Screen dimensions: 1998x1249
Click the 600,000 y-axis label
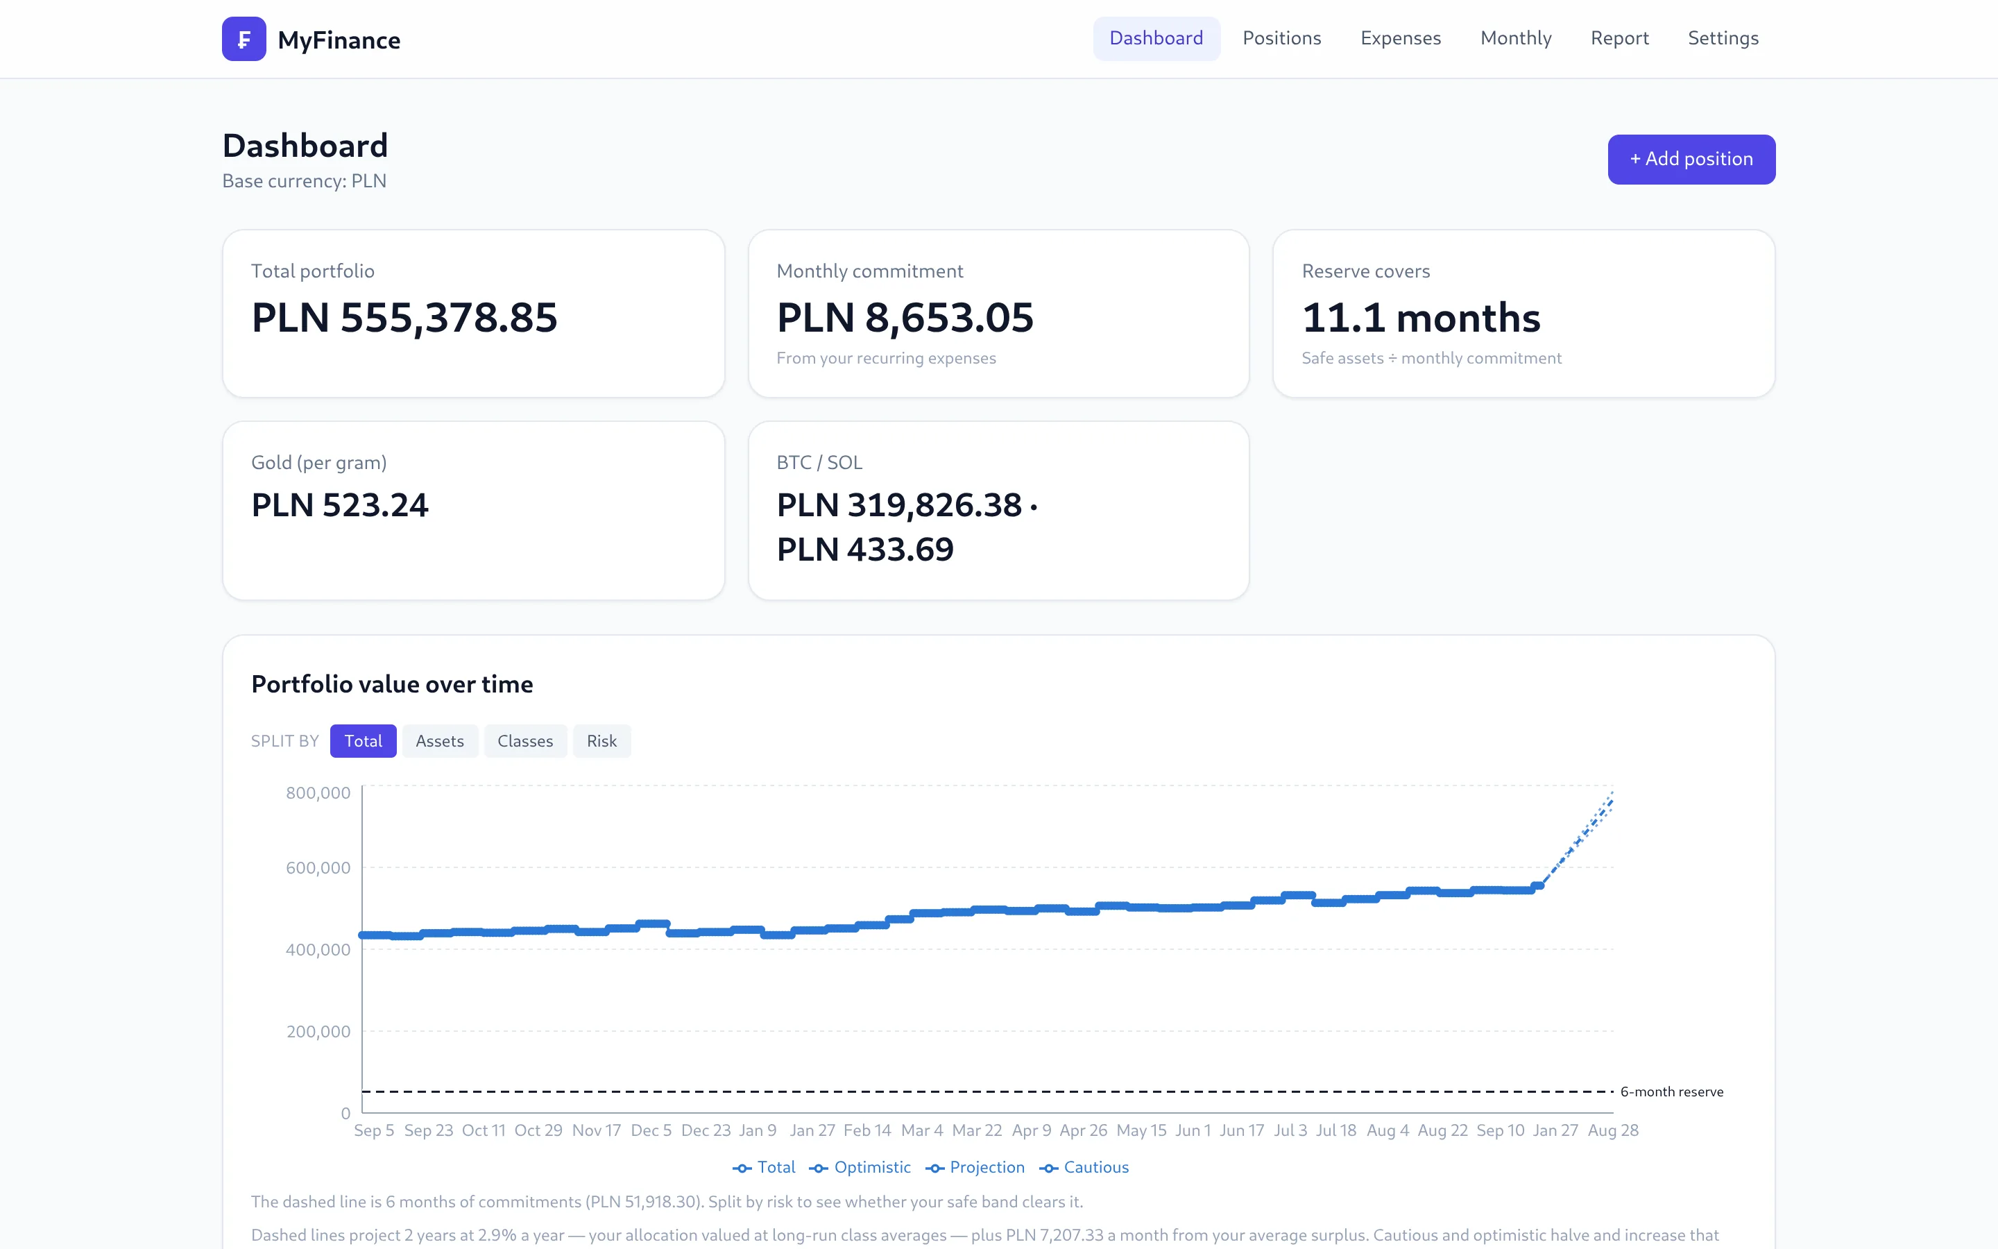[318, 868]
